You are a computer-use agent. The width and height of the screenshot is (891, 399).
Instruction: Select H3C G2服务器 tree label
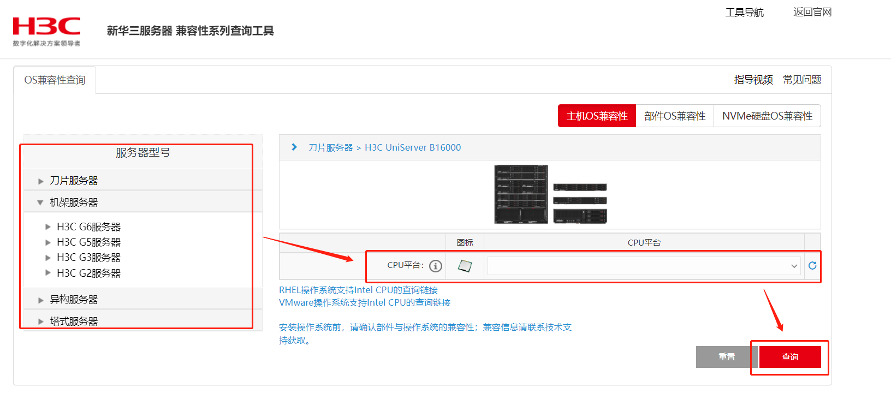pyautogui.click(x=88, y=273)
